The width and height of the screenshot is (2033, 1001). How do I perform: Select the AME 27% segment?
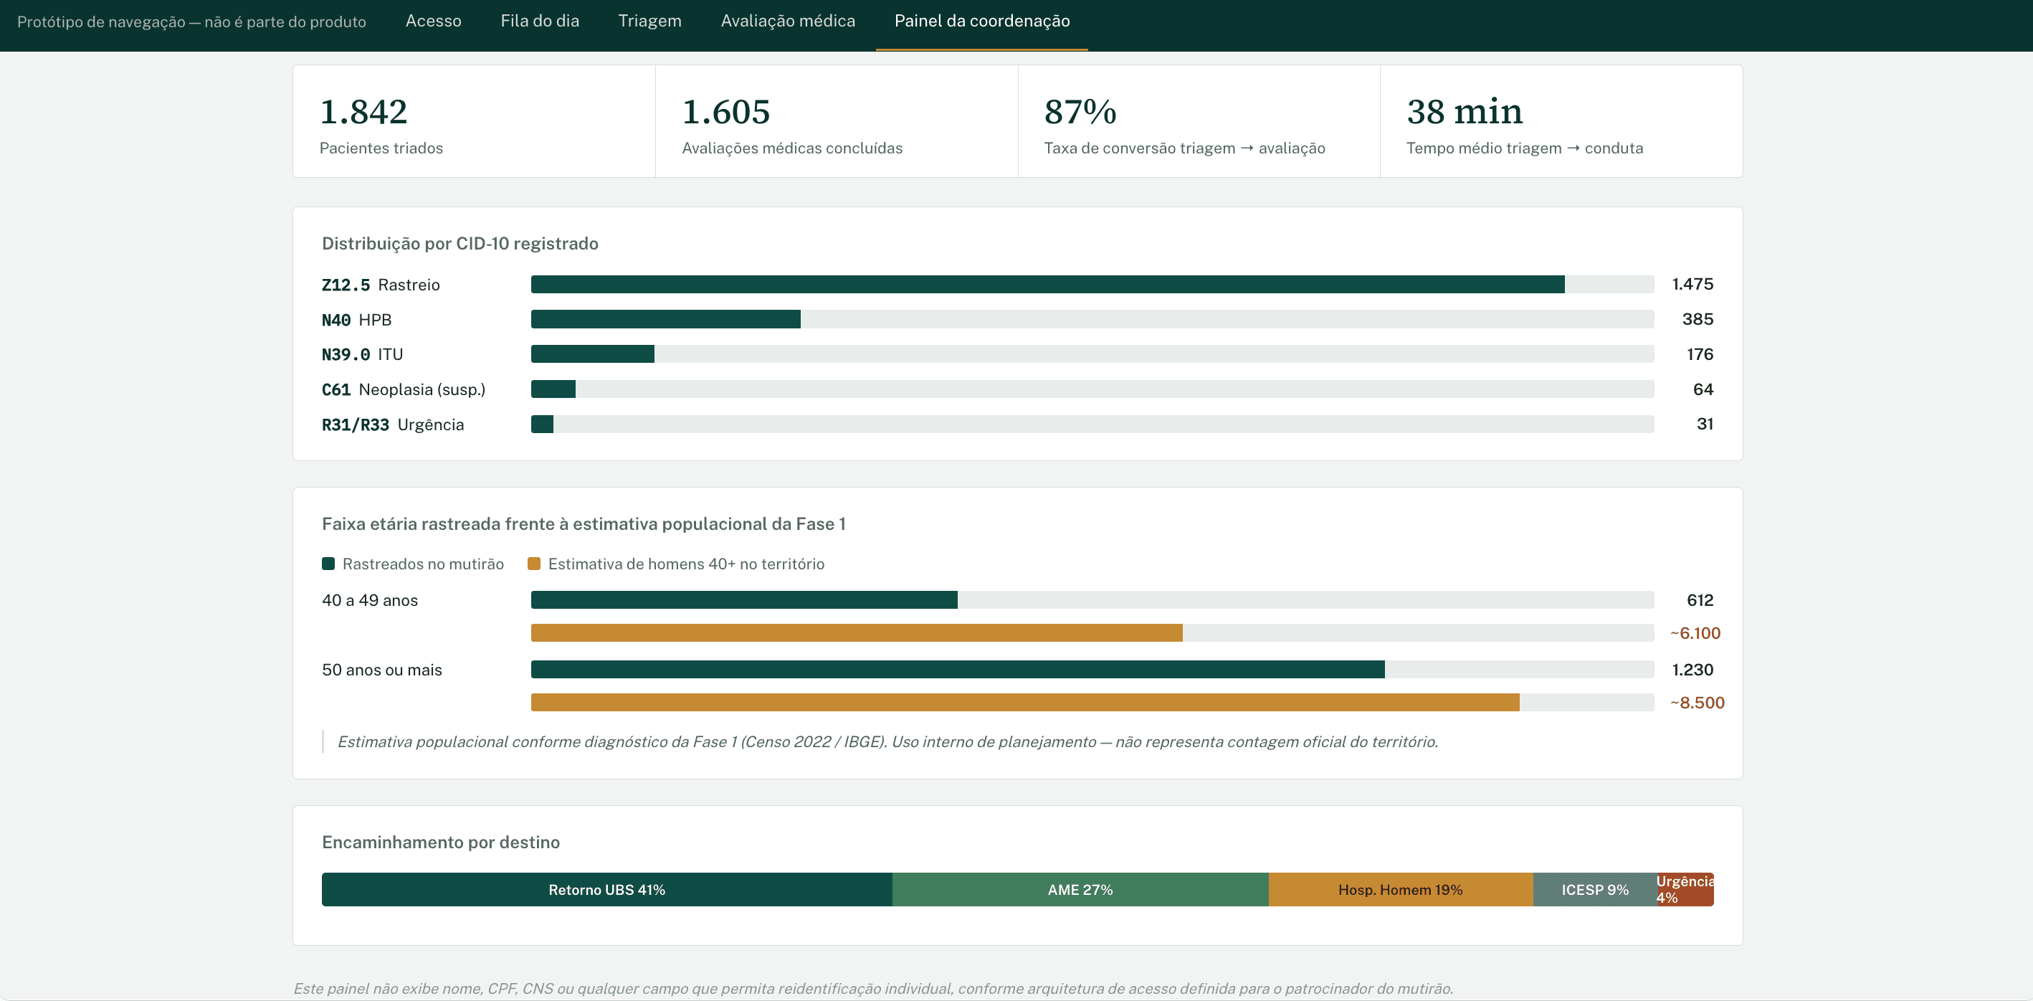[x=1080, y=890]
